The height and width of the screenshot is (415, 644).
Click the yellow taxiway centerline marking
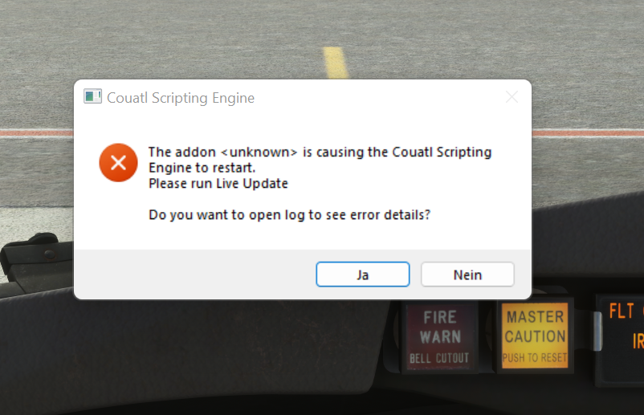click(335, 63)
